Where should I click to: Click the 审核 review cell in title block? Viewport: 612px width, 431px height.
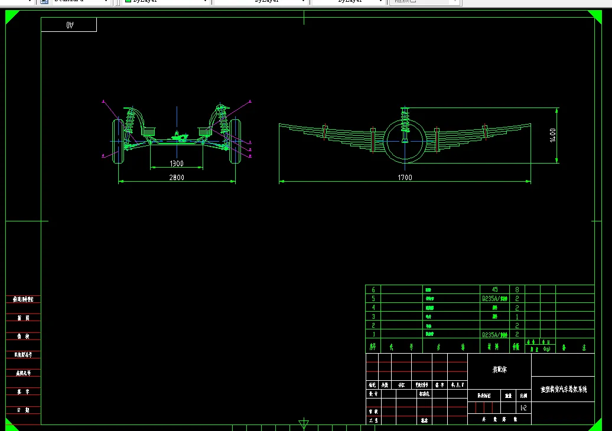coord(373,412)
